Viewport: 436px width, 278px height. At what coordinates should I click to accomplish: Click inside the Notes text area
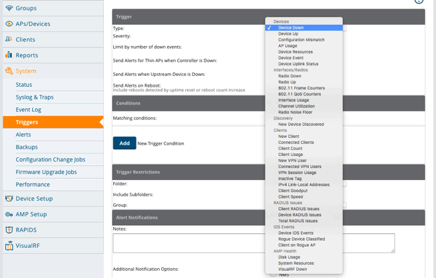(x=253, y=243)
